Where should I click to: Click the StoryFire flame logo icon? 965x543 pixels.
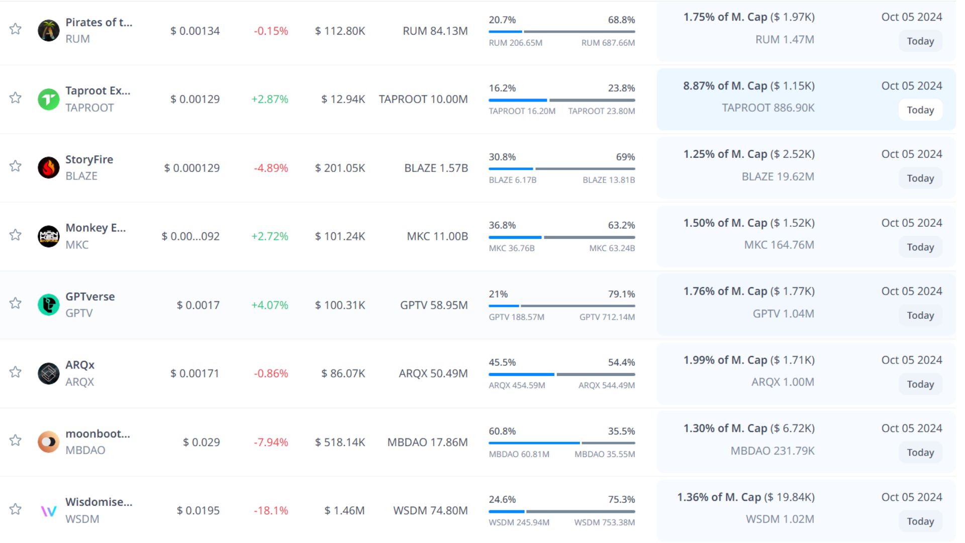point(49,168)
